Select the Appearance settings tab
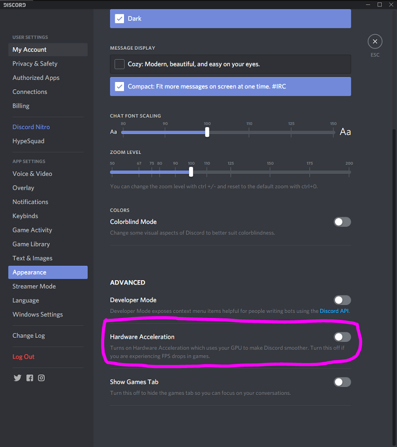Image resolution: width=397 pixels, height=447 pixels. click(48, 272)
